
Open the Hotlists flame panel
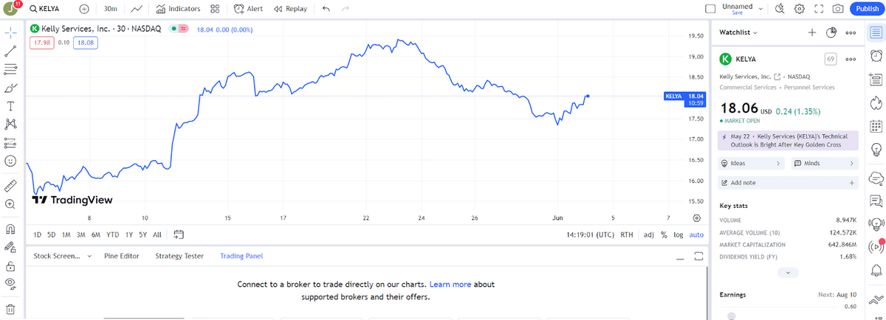tap(876, 102)
